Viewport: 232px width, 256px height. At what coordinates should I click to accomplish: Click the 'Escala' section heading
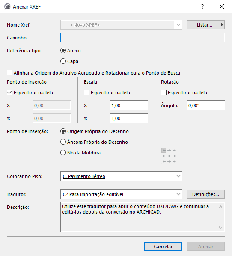click(x=90, y=82)
